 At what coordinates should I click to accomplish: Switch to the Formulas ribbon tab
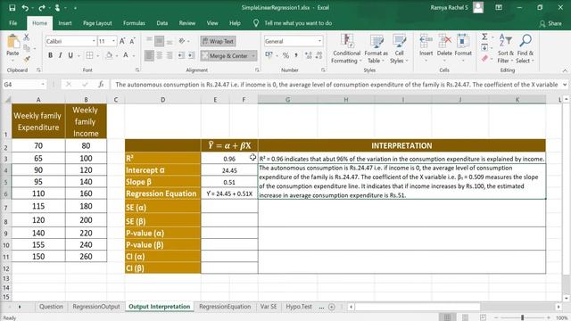[134, 23]
